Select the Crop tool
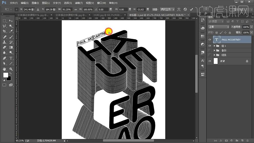The width and height of the screenshot is (254, 143). pos(4,31)
